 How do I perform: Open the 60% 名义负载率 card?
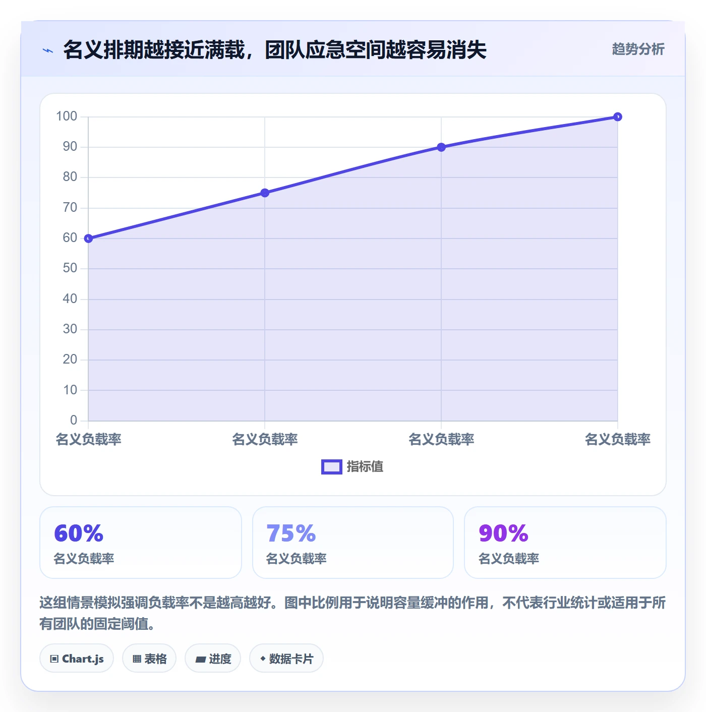coord(141,543)
